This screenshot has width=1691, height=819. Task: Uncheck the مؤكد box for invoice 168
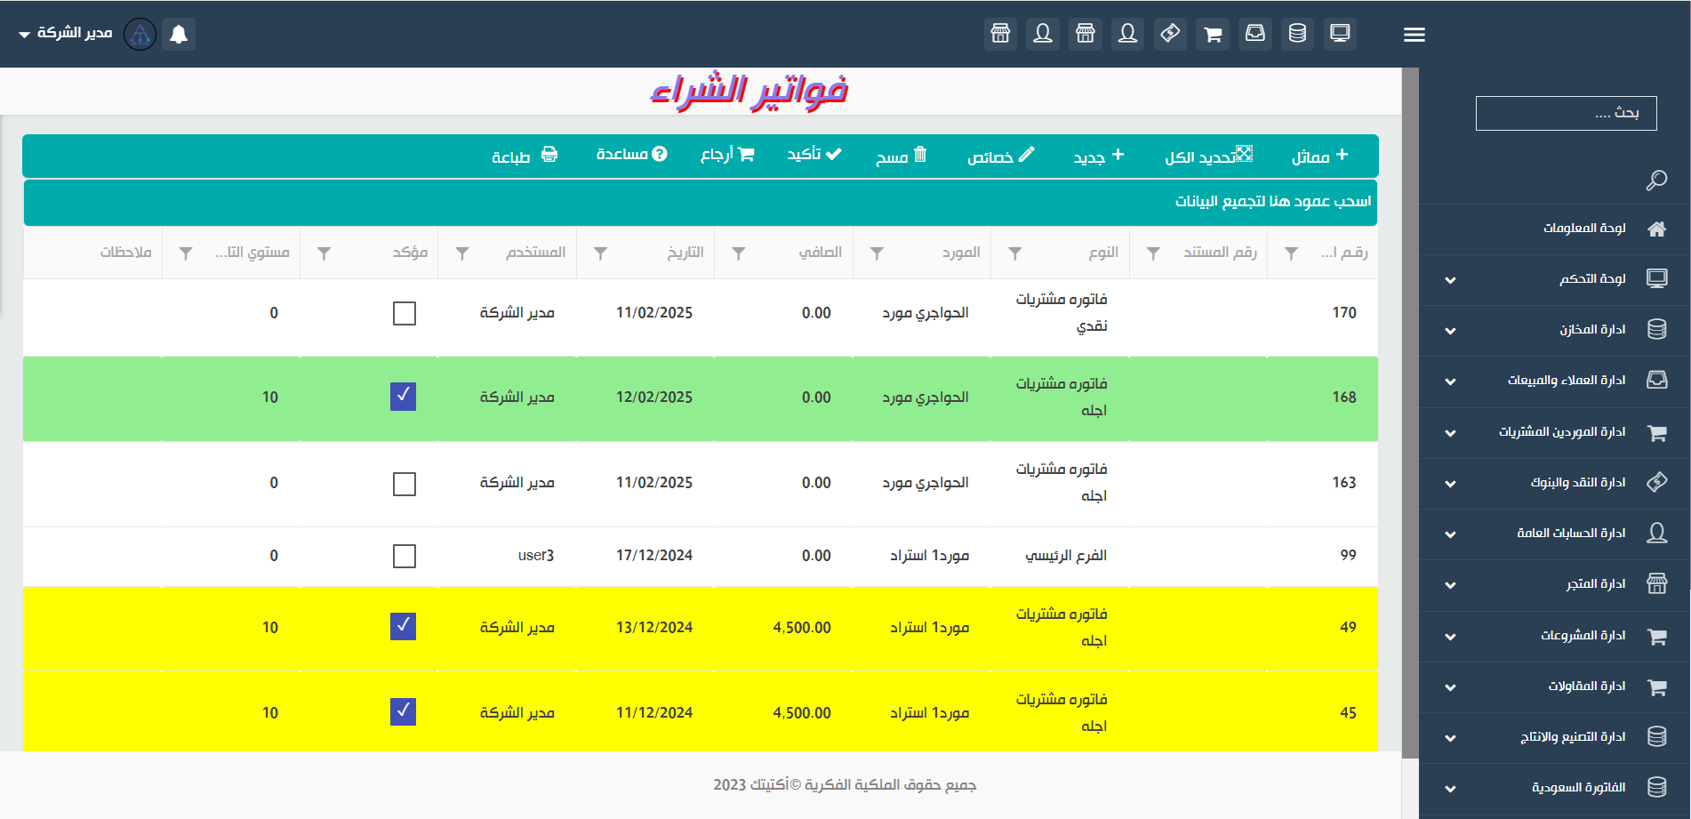404,397
